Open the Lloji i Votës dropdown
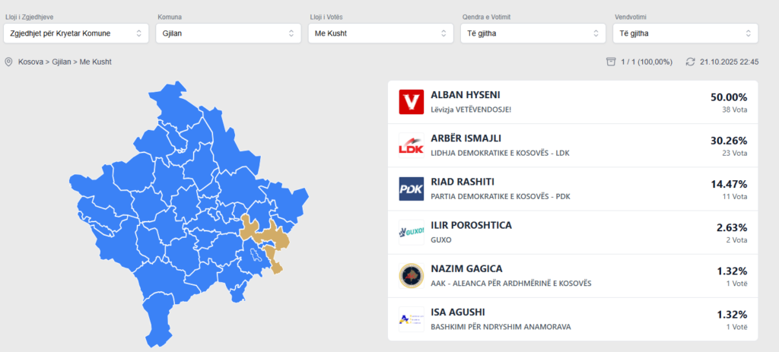Screen dimensions: 779x352 380,33
